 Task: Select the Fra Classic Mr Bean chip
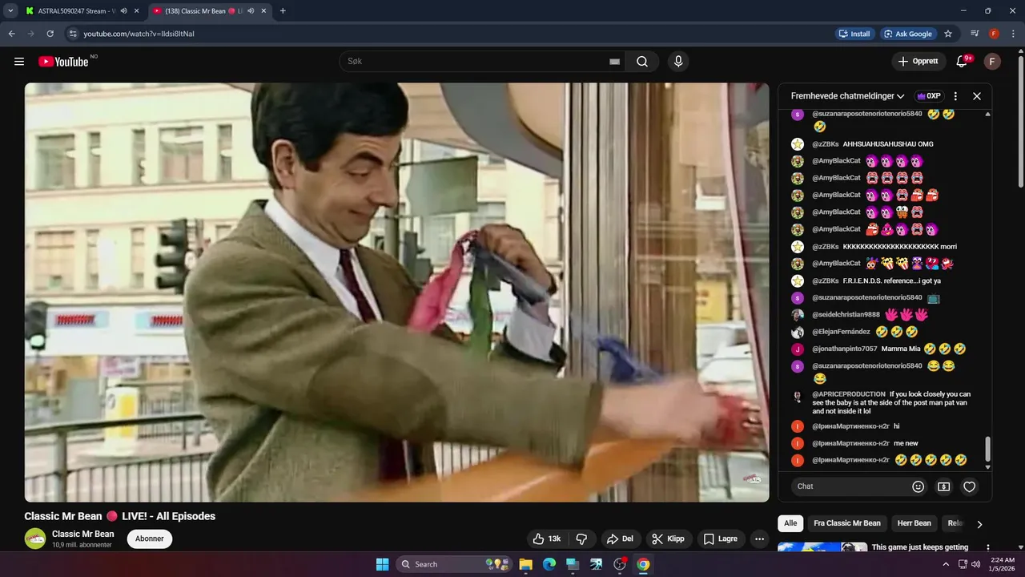coord(846,523)
